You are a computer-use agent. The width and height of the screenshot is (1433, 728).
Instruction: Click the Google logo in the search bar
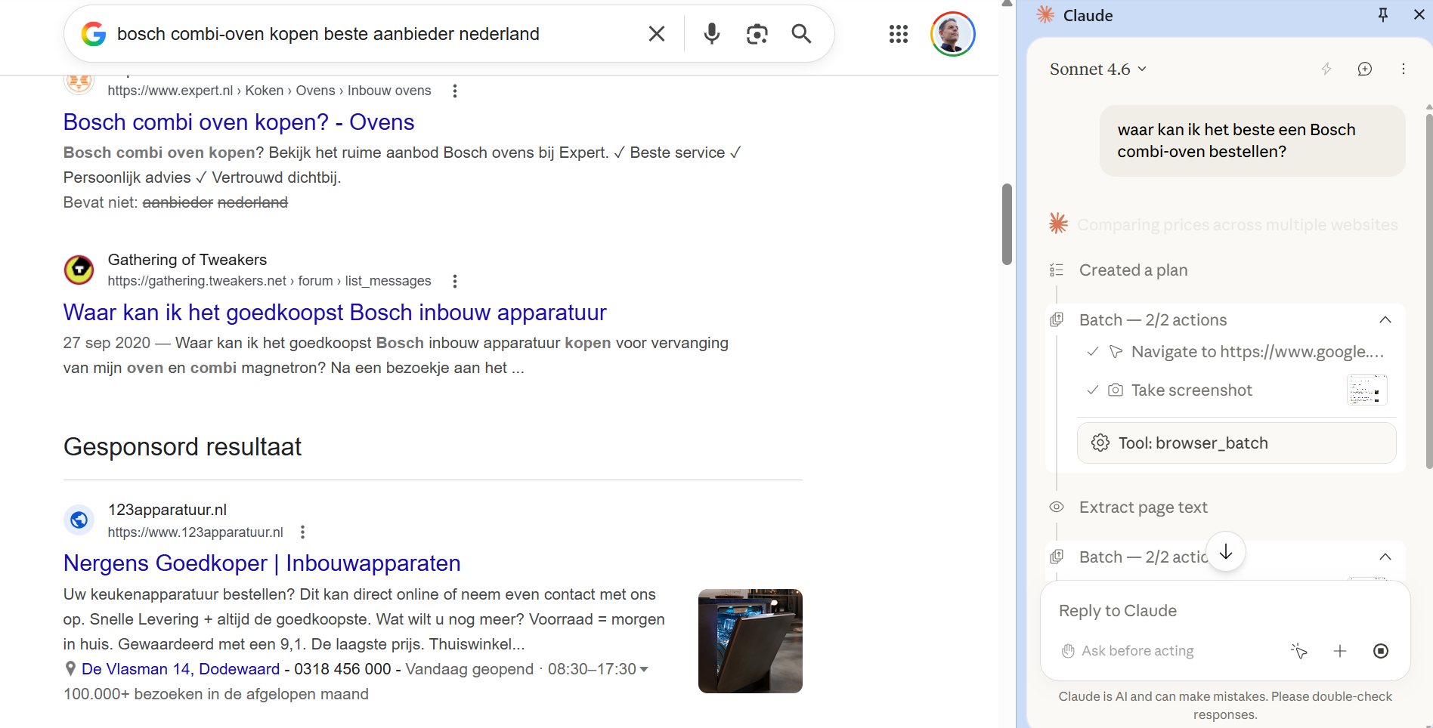[94, 34]
